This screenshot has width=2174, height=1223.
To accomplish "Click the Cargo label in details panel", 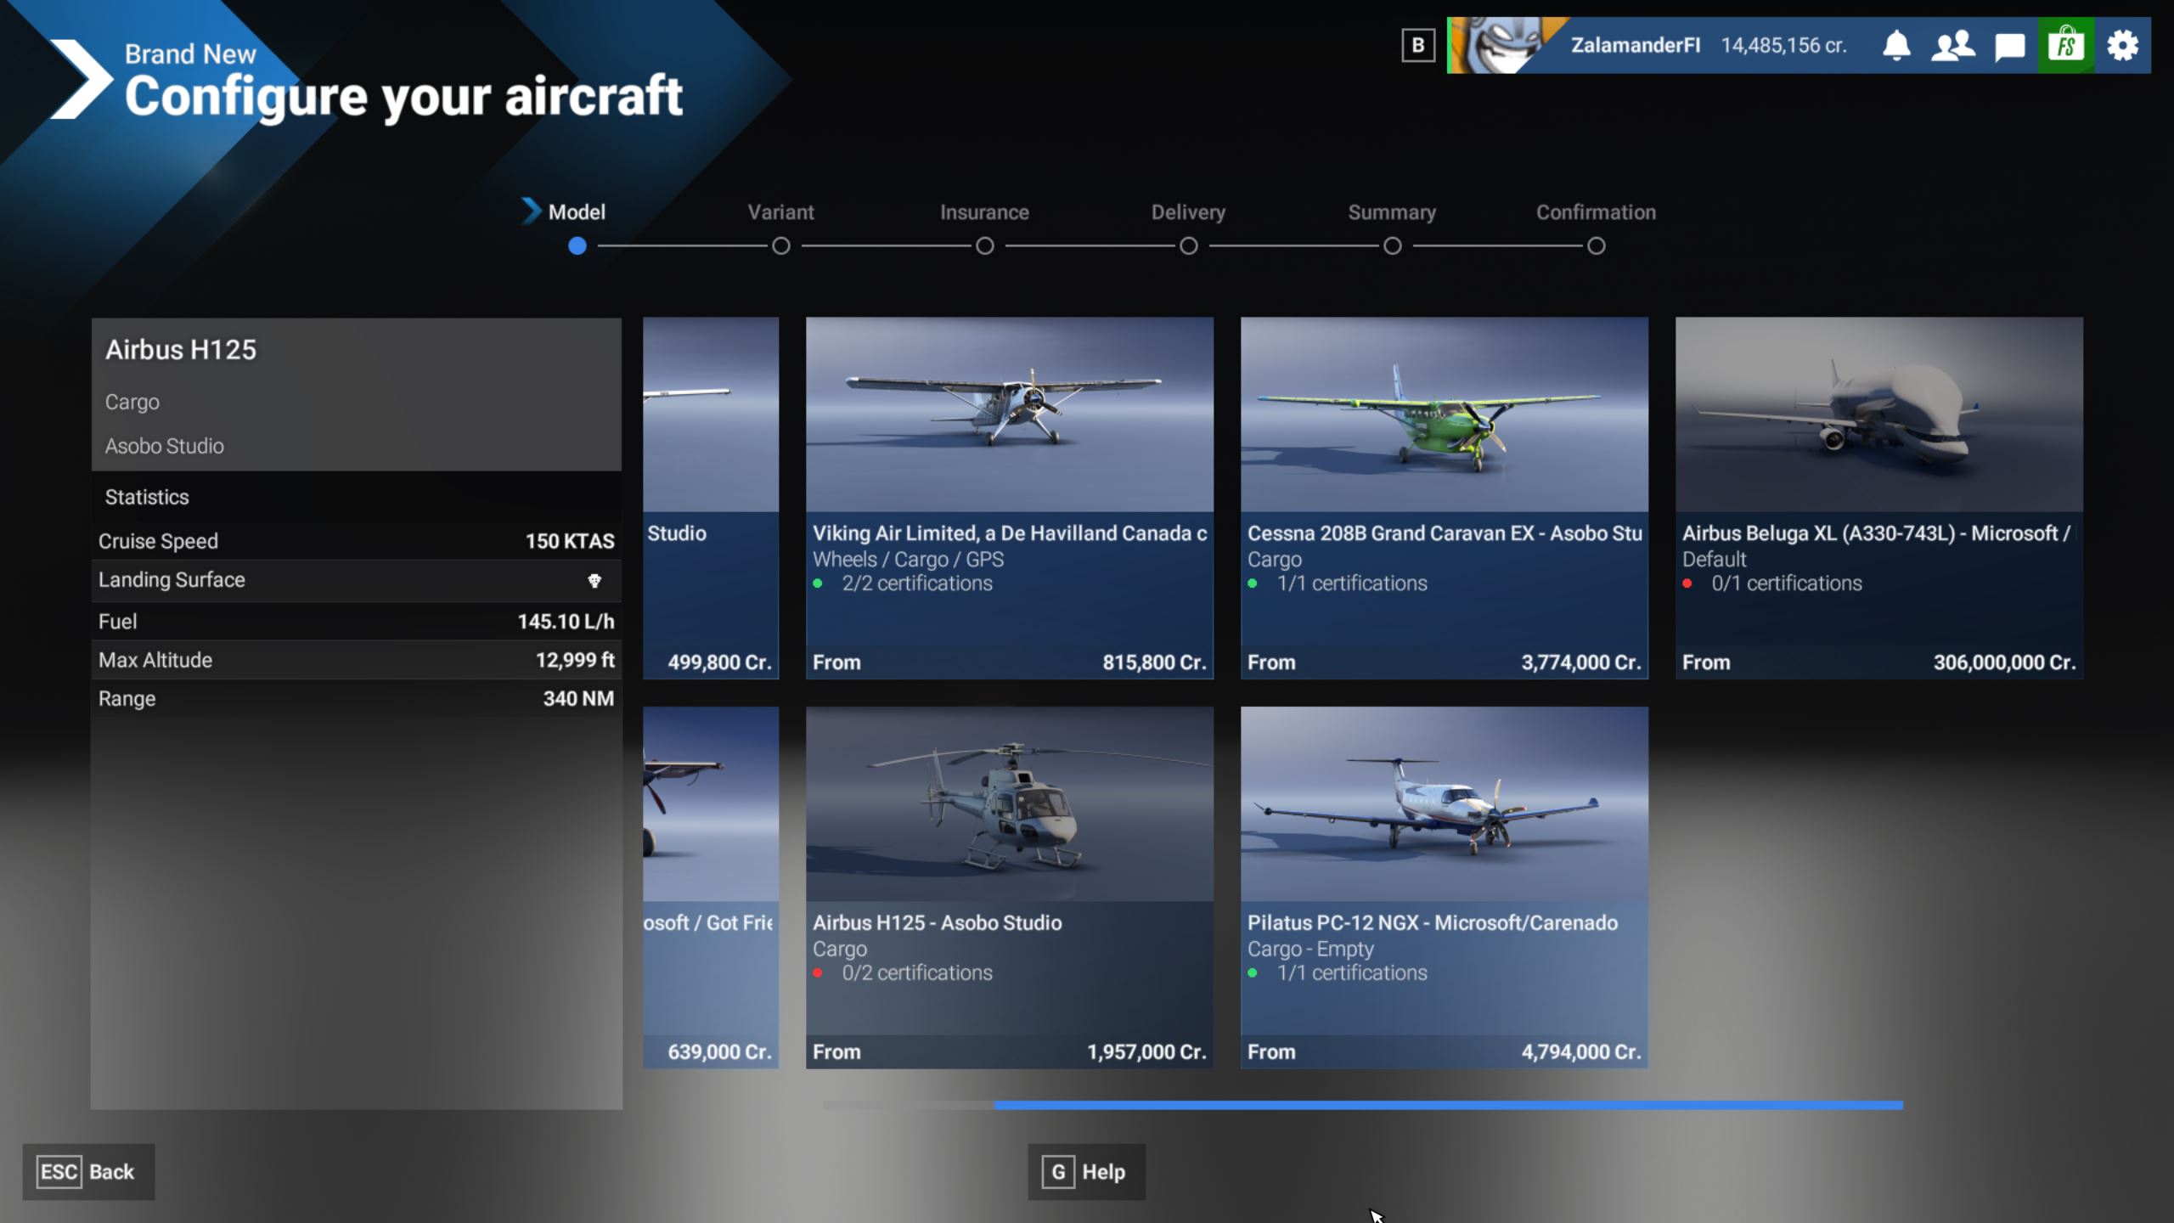I will (132, 402).
